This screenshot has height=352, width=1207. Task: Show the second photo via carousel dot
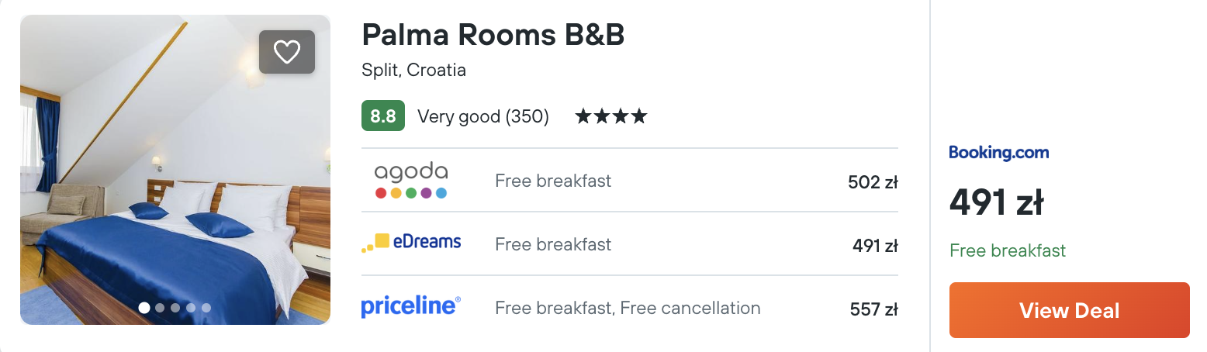click(160, 308)
